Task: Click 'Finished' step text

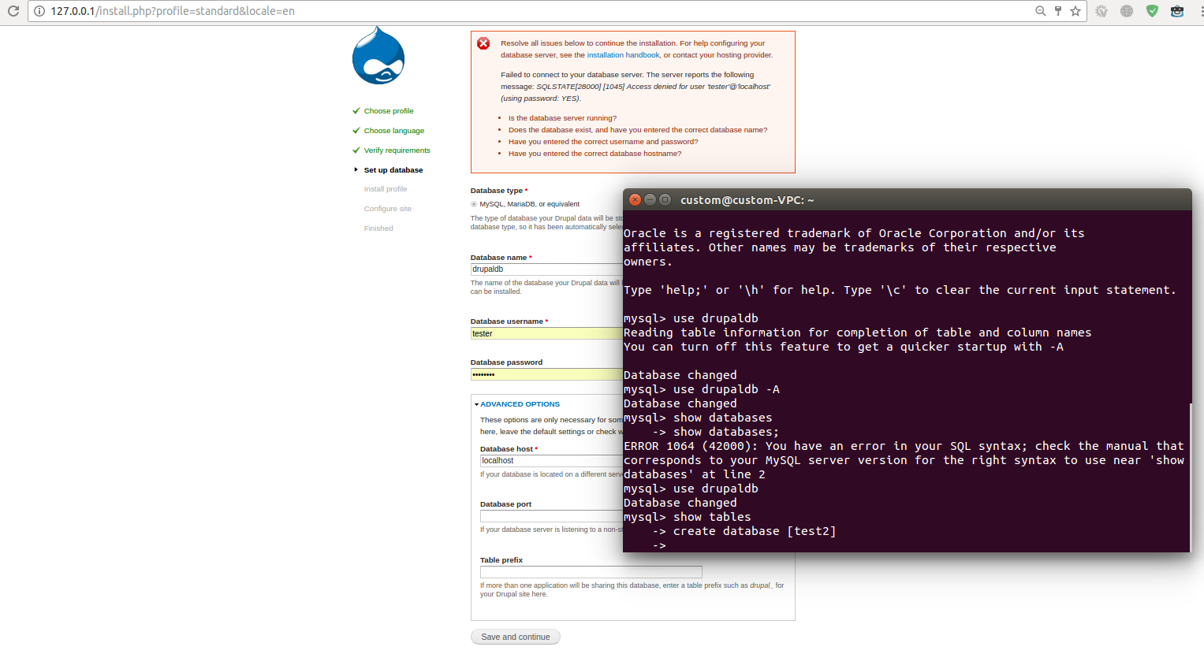Action: [378, 229]
